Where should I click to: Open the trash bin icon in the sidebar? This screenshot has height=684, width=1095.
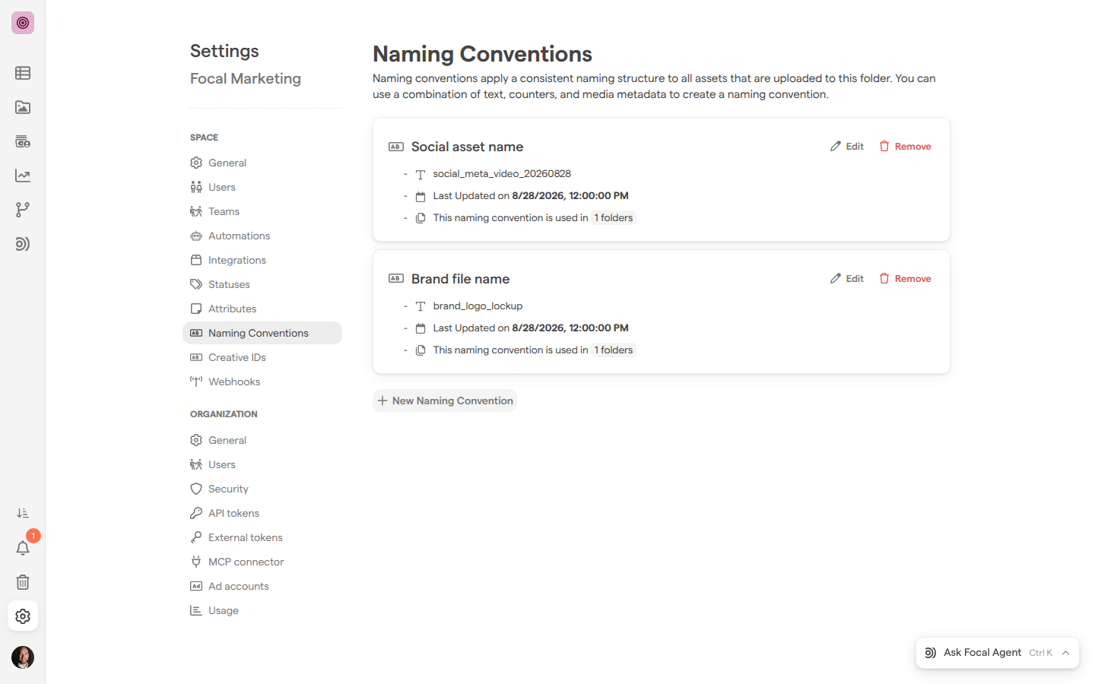click(x=23, y=582)
